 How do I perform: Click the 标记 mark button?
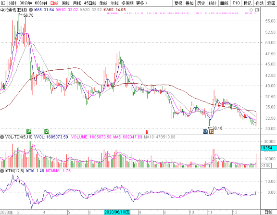point(248,3)
